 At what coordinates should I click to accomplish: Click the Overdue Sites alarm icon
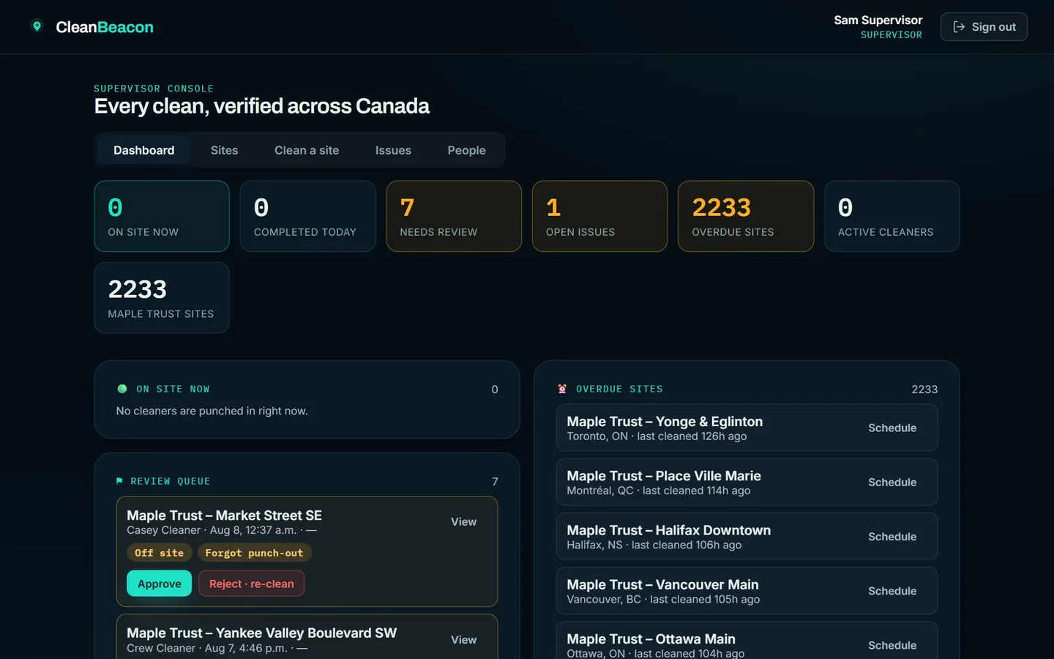pyautogui.click(x=562, y=389)
